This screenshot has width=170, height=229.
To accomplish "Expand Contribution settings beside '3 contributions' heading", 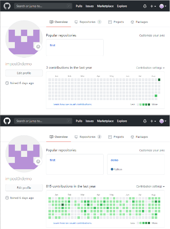I will 150,68.
